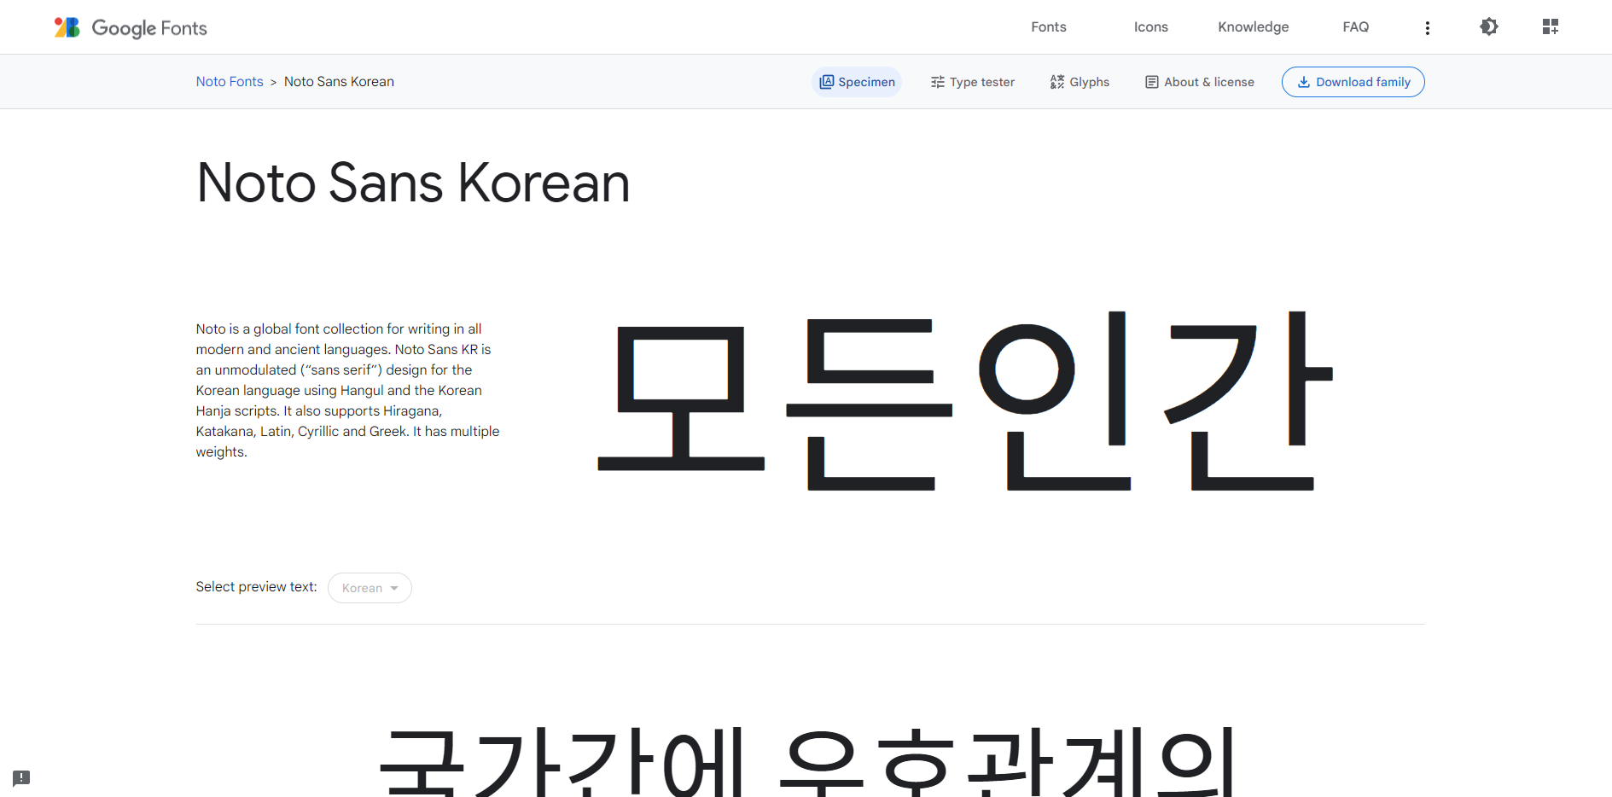Expand the Korean preview text dropdown
Image resolution: width=1612 pixels, height=797 pixels.
point(370,588)
